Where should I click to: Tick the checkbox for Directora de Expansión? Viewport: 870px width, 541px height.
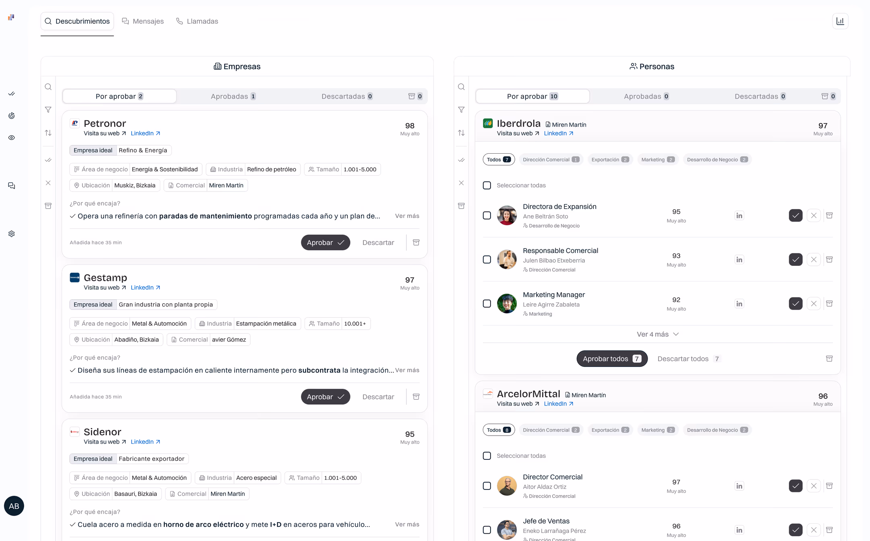[487, 216]
